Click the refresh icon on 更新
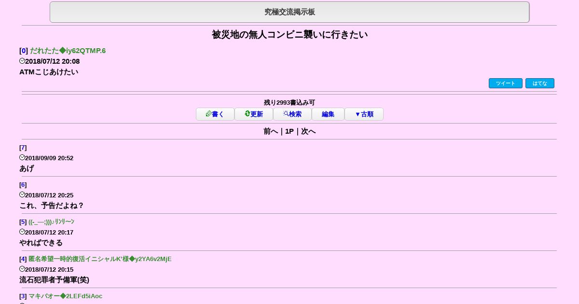The width and height of the screenshot is (579, 304). point(247,114)
